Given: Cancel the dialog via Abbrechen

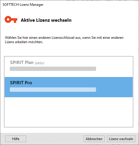Looking at the screenshot, I should point(94,139).
